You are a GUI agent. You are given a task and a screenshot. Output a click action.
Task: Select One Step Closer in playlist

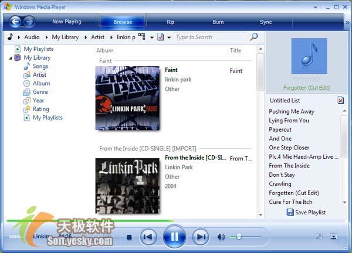tap(289, 148)
